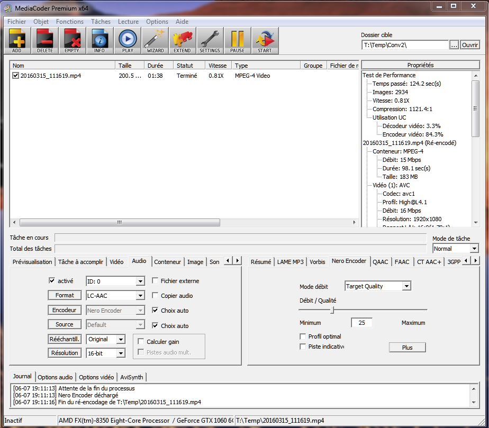This screenshot has height=428, width=489.
Task: Click the Encodeur button
Action: pos(65,310)
